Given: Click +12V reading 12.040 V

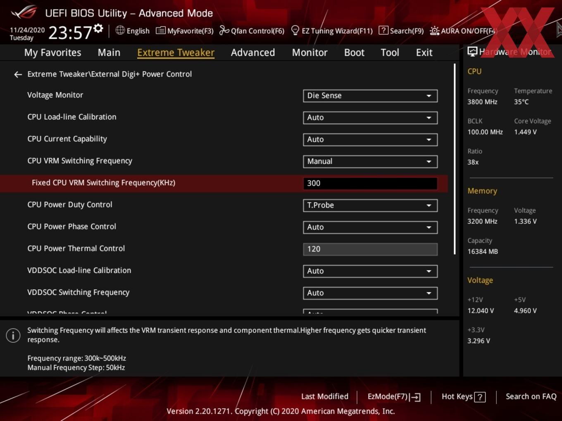Looking at the screenshot, I should [481, 311].
